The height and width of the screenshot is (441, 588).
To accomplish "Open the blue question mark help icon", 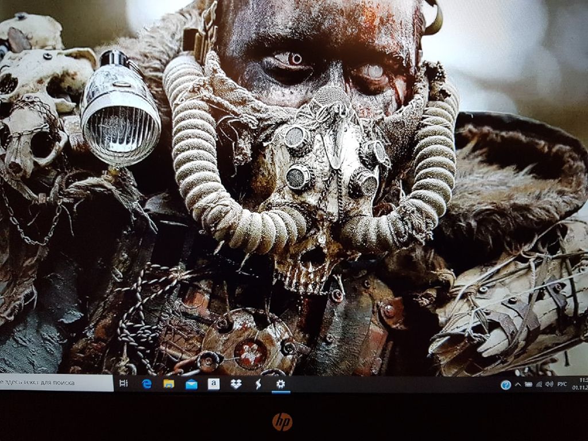I will (505, 385).
